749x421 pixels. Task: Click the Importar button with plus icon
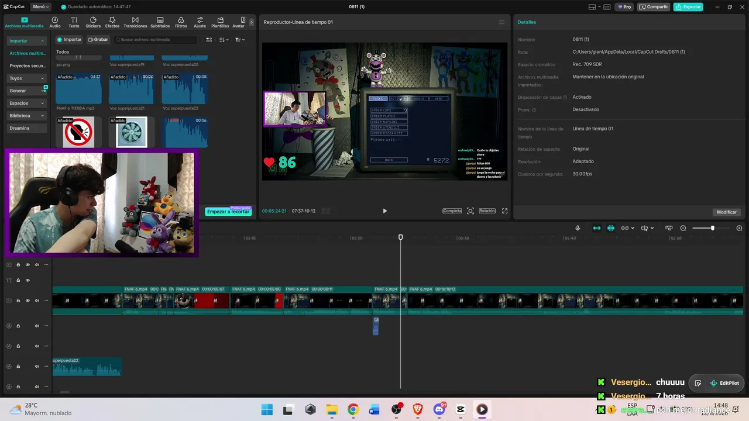click(x=70, y=40)
